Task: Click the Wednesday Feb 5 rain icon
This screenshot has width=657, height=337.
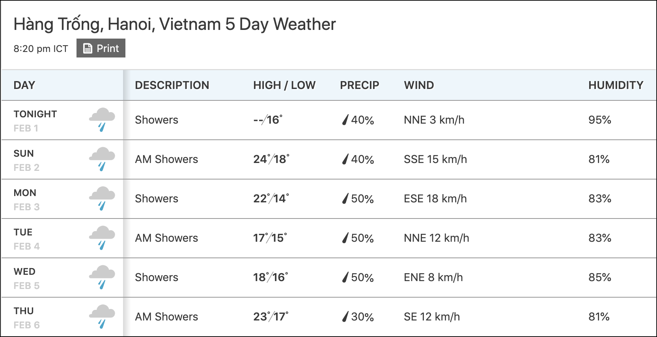Action: pyautogui.click(x=102, y=277)
